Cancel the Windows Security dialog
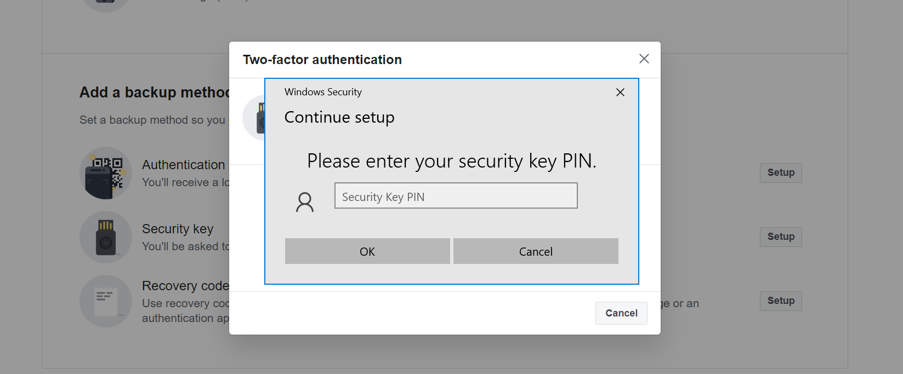903x374 pixels. coord(536,251)
